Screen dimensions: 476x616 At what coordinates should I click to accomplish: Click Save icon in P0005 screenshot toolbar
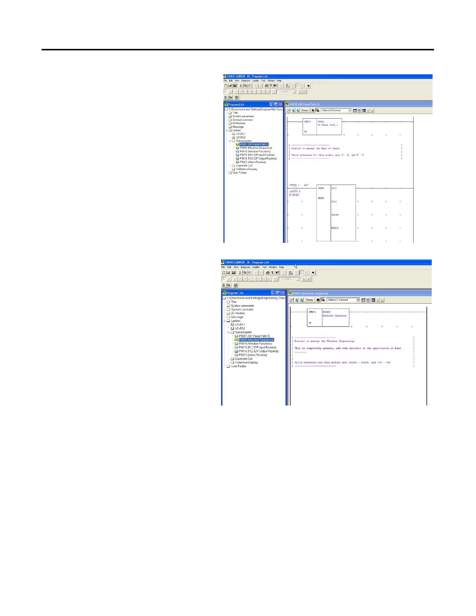(x=234, y=273)
